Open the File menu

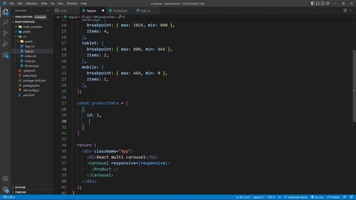tap(12, 3)
